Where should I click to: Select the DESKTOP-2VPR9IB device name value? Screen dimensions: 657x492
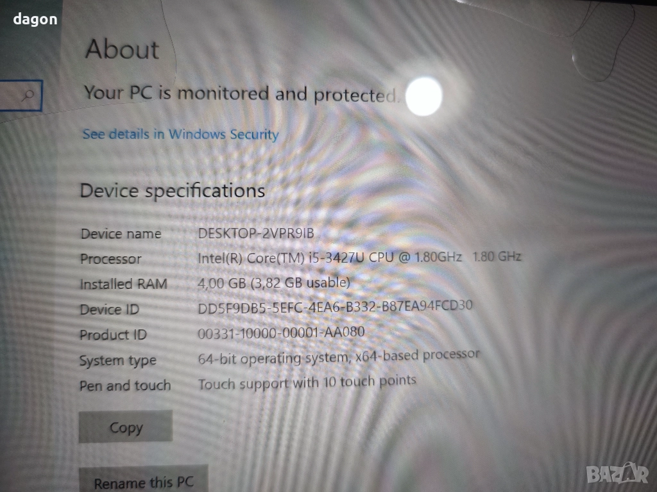click(x=256, y=233)
